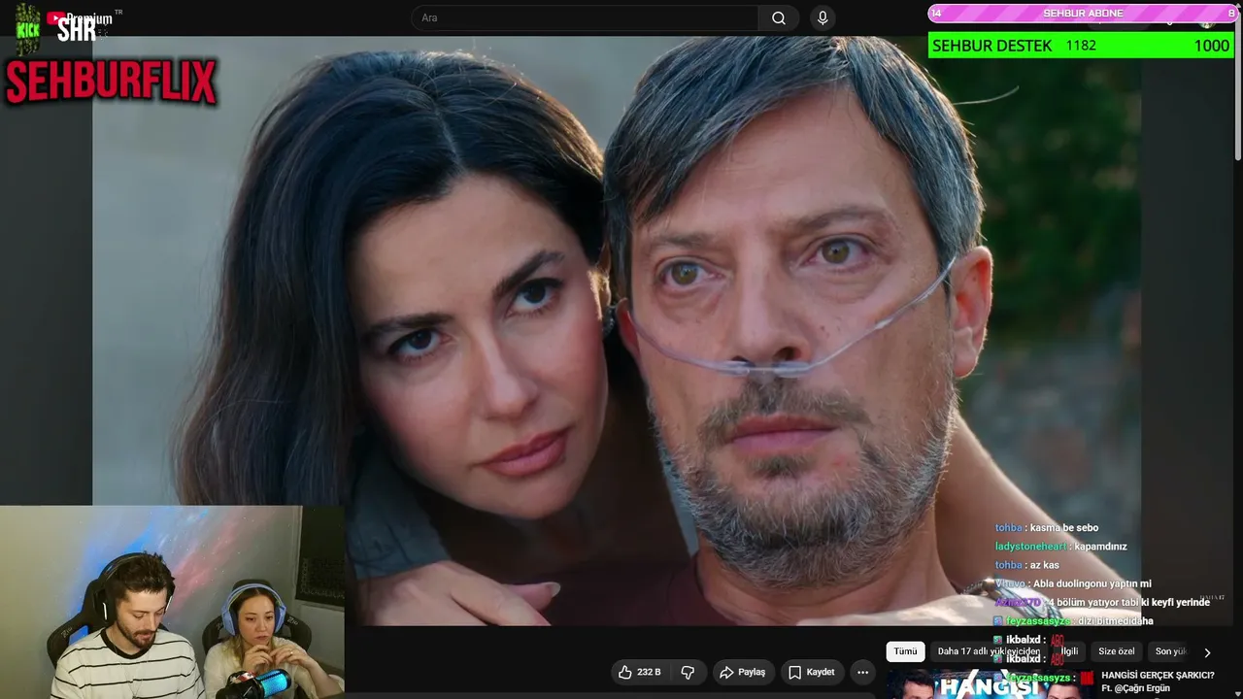The width and height of the screenshot is (1243, 699).
Task: Open the three-dots more actions menu
Action: [862, 672]
